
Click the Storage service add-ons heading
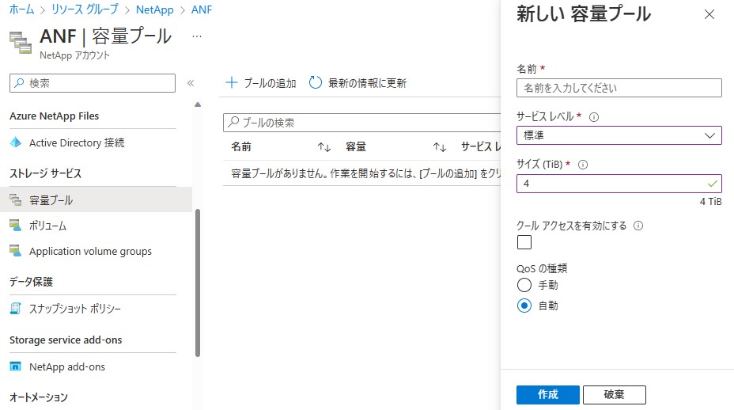point(66,340)
